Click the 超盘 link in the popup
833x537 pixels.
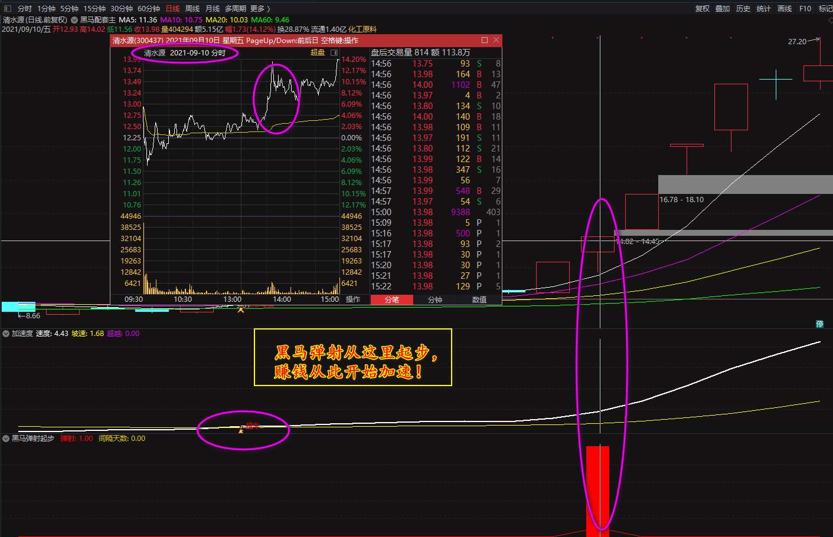click(x=318, y=52)
